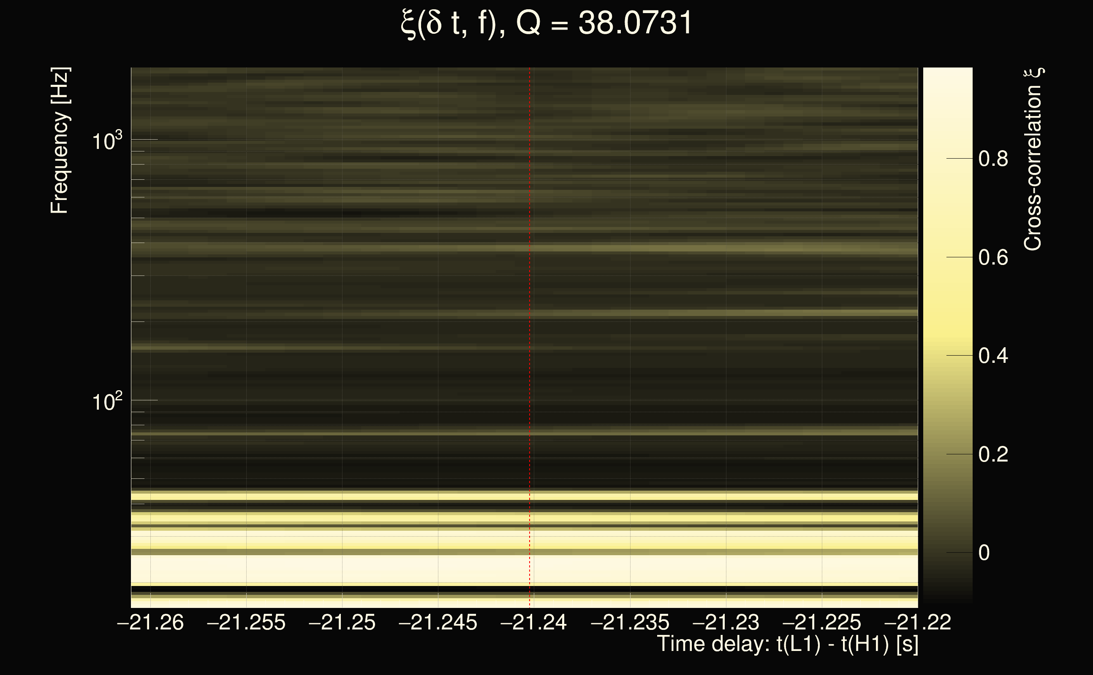
Task: Click the −21.255 time axis label
Action: (x=246, y=622)
